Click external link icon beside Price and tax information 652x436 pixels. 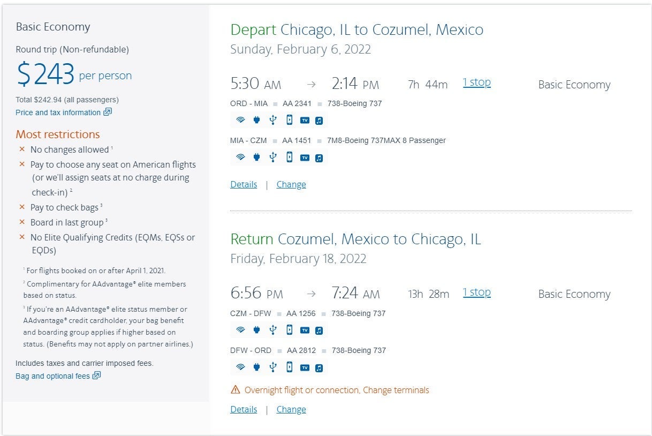click(x=108, y=112)
